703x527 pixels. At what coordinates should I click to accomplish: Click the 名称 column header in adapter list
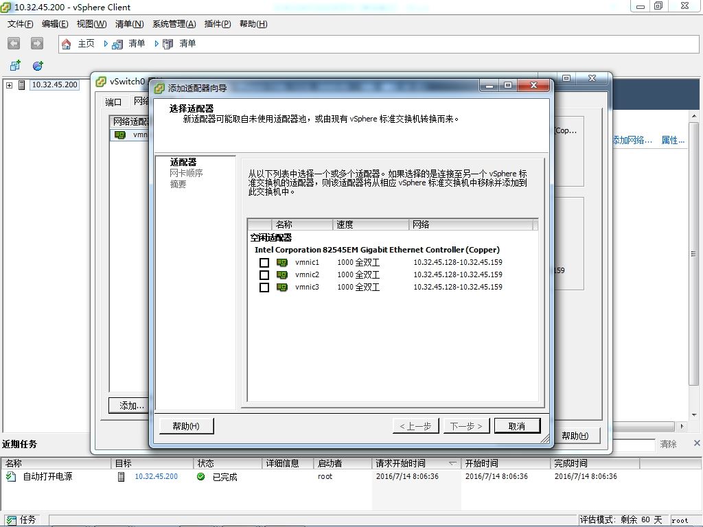pyautogui.click(x=302, y=224)
